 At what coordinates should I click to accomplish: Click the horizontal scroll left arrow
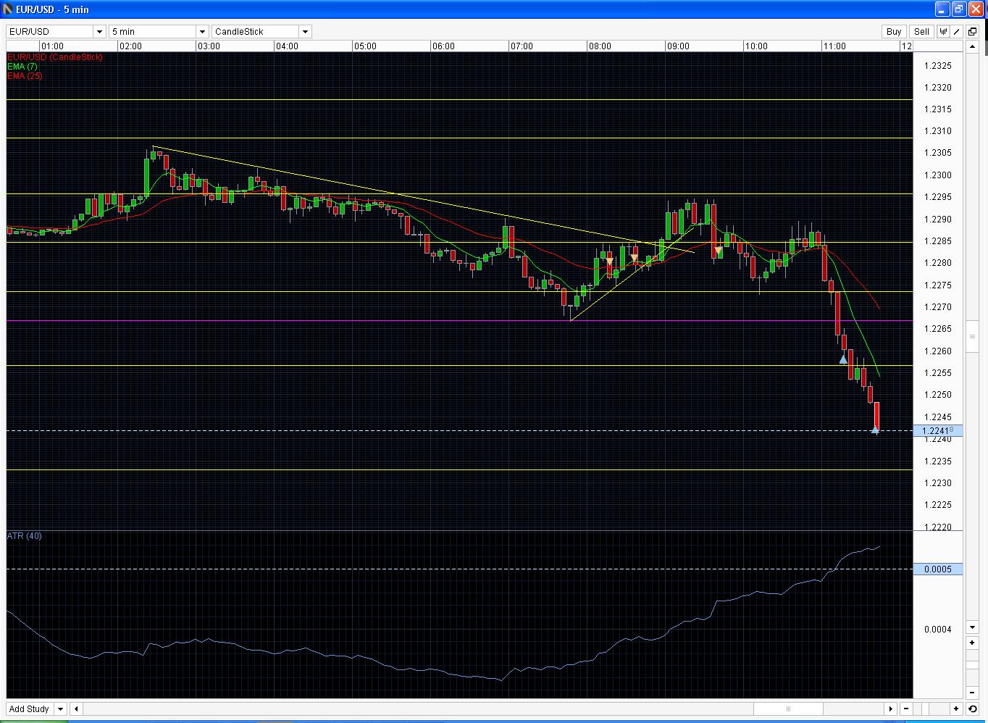click(x=76, y=709)
